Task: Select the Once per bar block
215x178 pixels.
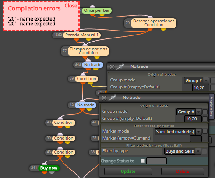Action: pos(97,10)
